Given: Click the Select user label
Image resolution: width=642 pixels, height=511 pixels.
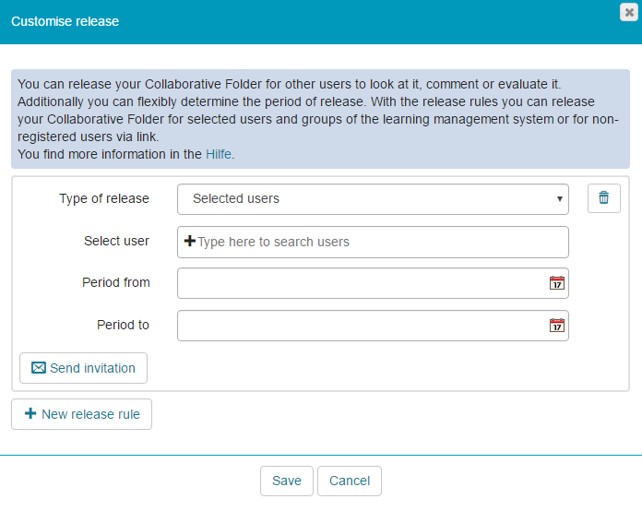Looking at the screenshot, I should [x=116, y=241].
